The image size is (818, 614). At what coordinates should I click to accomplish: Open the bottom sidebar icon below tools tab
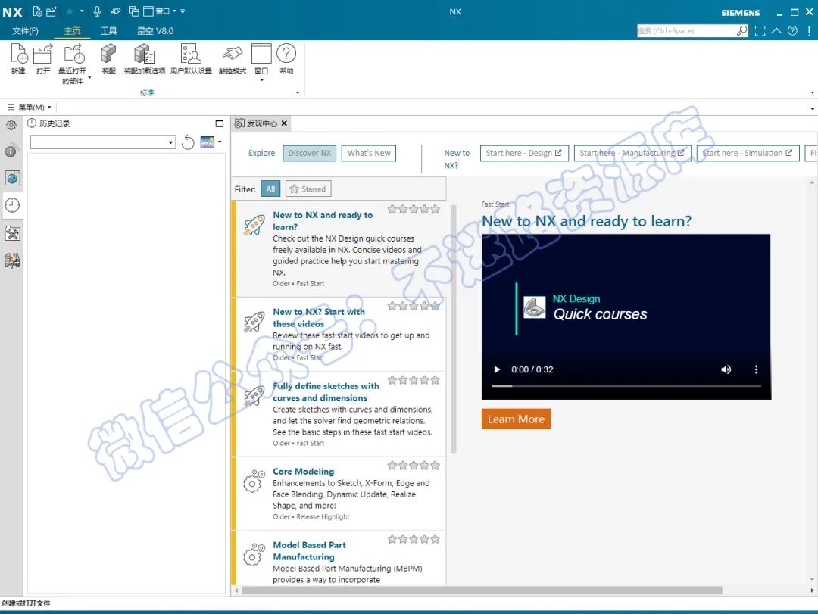pos(12,260)
